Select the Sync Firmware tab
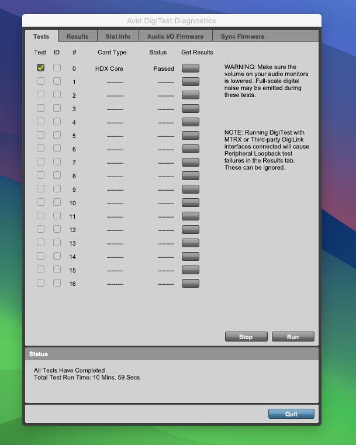Screen dimensions: 356x445 tap(243, 36)
